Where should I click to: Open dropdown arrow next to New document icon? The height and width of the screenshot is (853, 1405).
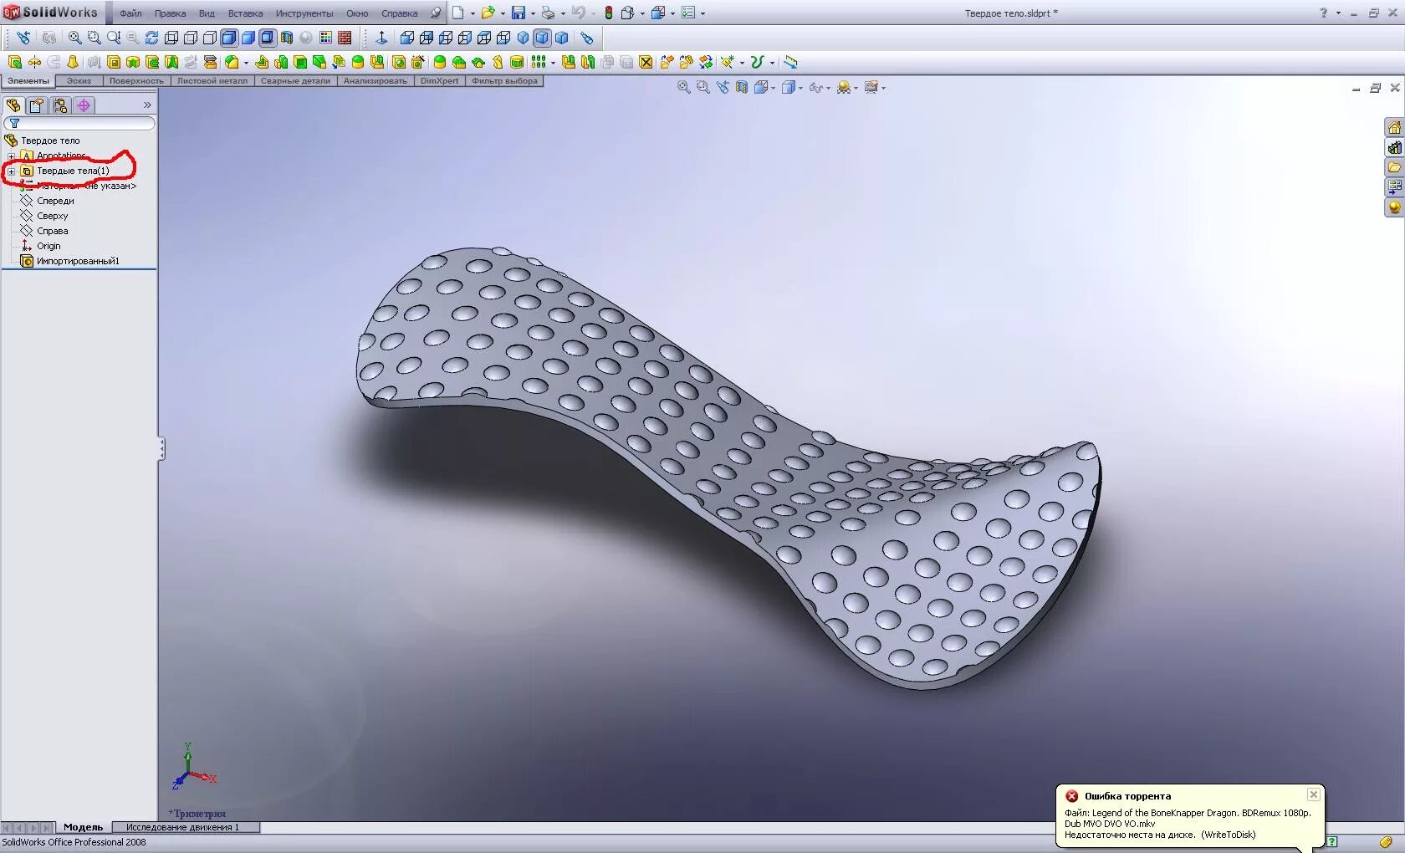click(473, 13)
